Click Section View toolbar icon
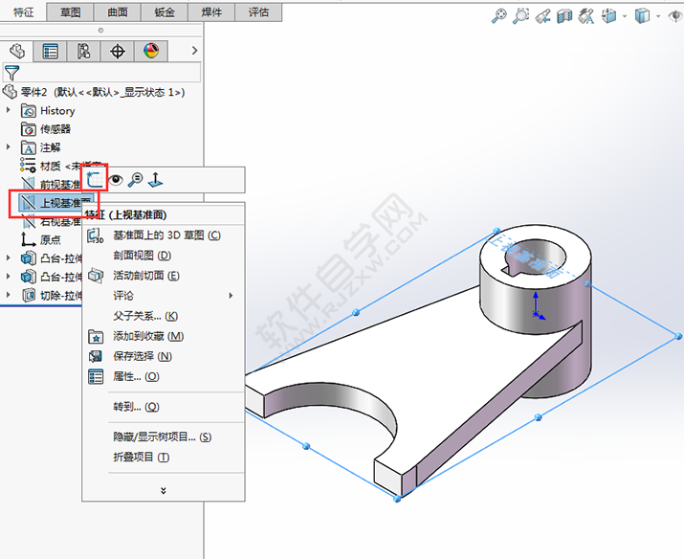 564,16
